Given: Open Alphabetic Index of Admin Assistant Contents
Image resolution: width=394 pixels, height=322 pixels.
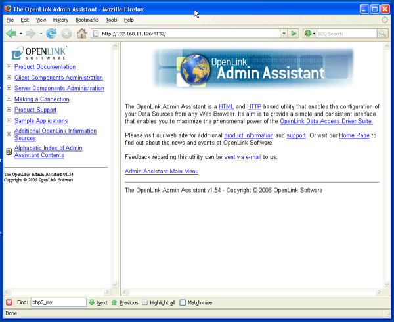Looking at the screenshot, I should tap(48, 152).
